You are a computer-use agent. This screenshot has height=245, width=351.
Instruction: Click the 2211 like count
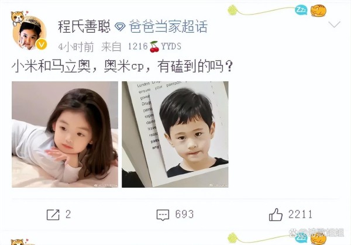(300, 215)
